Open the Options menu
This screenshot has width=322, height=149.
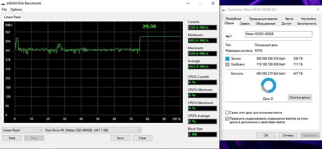16,10
